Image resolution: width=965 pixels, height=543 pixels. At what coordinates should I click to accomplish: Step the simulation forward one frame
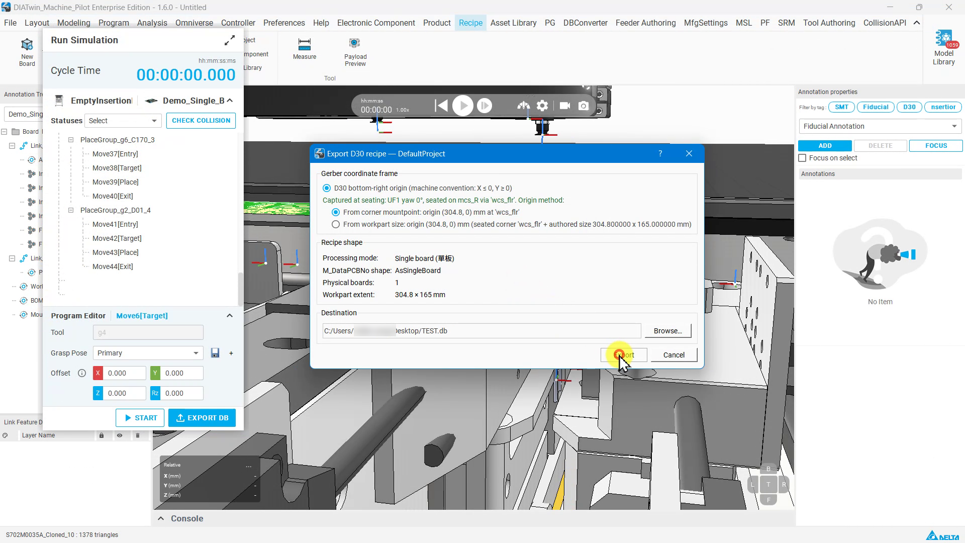coord(485,106)
